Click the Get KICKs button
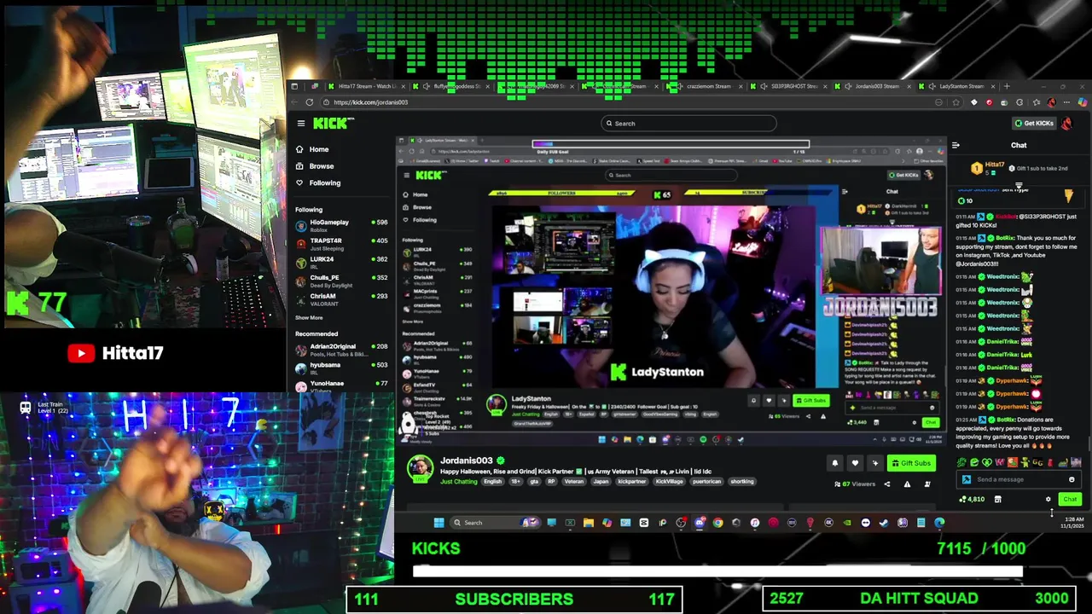This screenshot has height=614, width=1092. point(1033,124)
